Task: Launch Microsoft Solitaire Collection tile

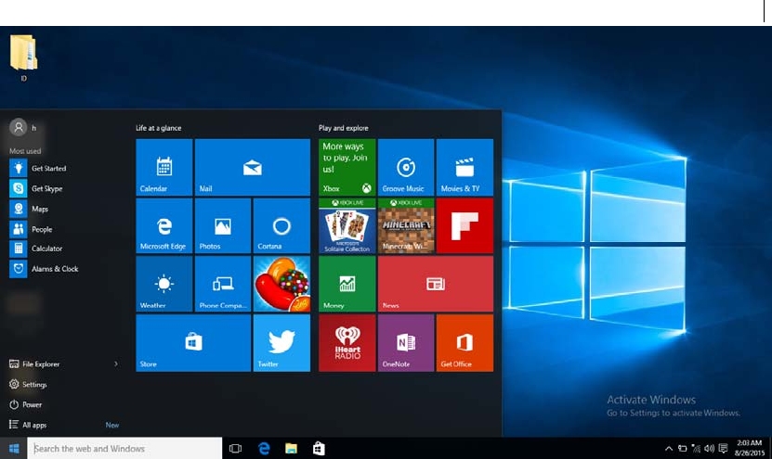Action: pyautogui.click(x=347, y=225)
